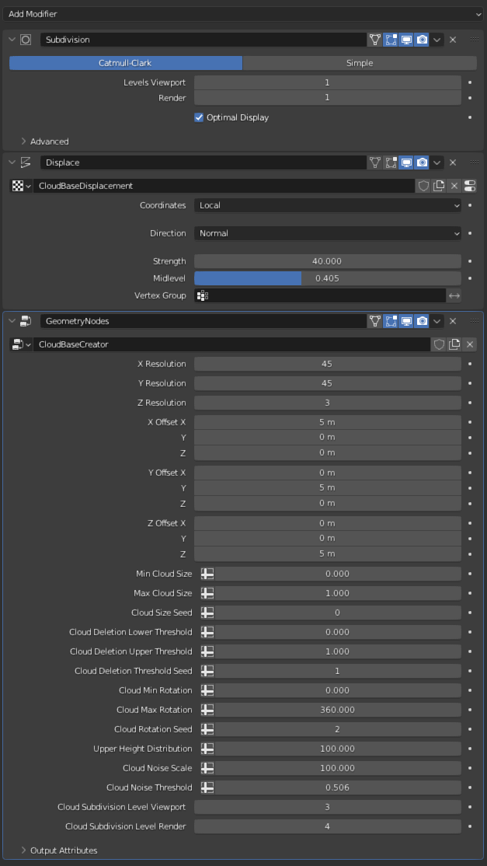Screen dimensions: 487x866
Task: Expand the Output Attributes section
Action: click(x=64, y=850)
